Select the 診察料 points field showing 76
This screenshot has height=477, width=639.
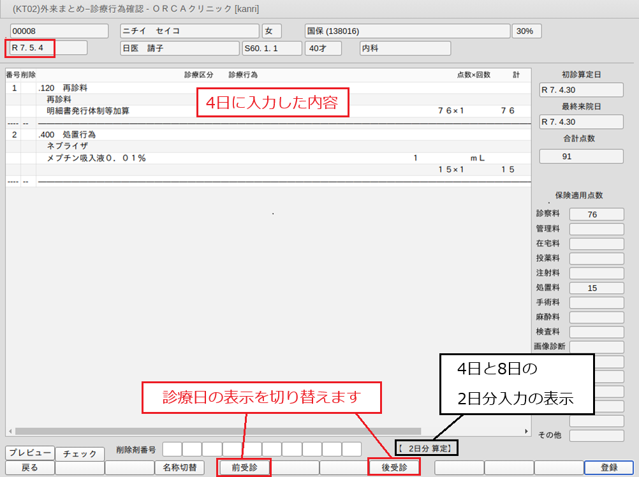point(596,214)
